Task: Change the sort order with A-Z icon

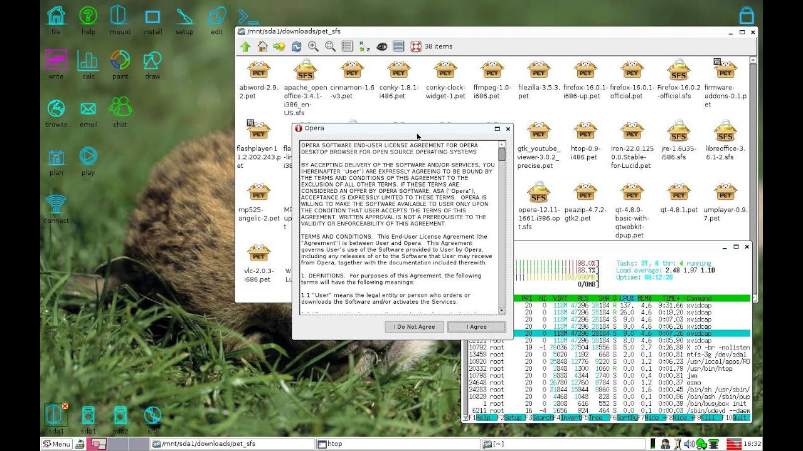Action: [364, 46]
